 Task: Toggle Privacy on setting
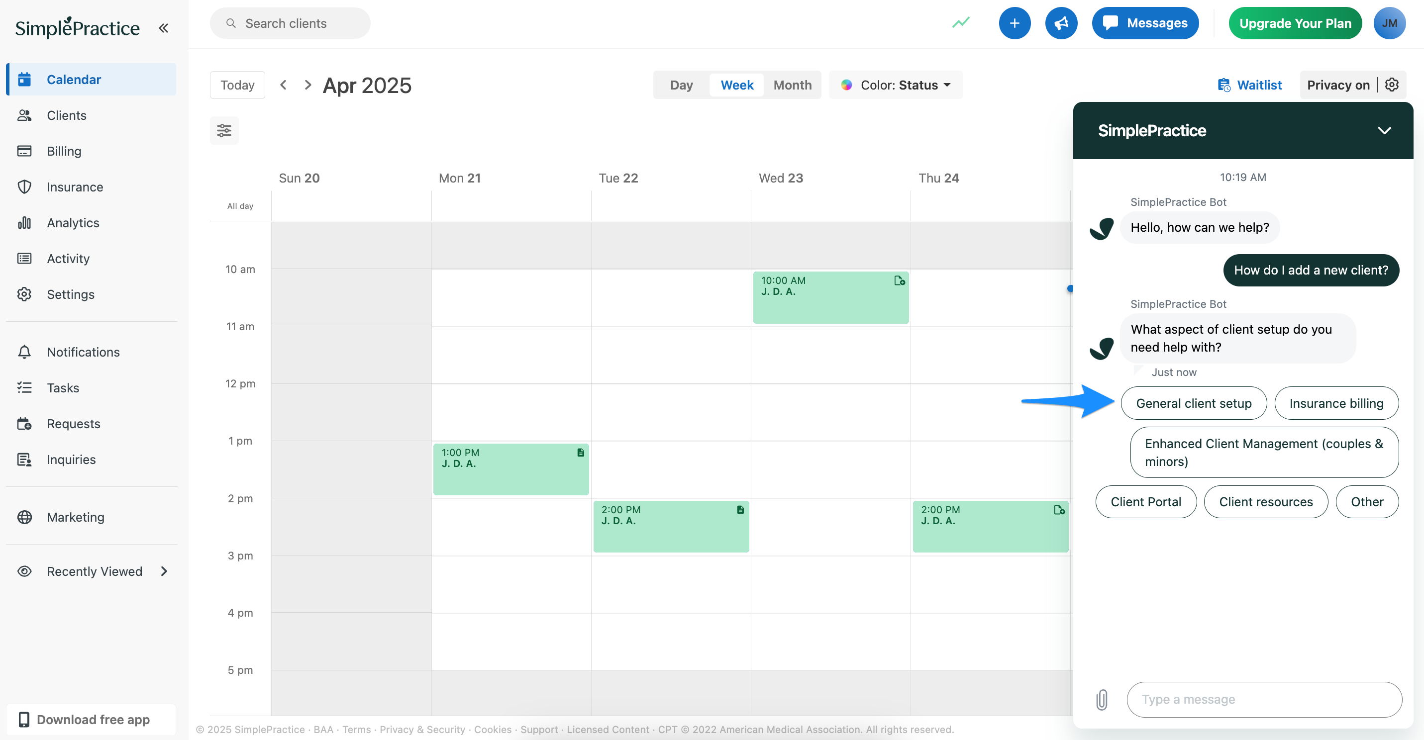point(1338,85)
